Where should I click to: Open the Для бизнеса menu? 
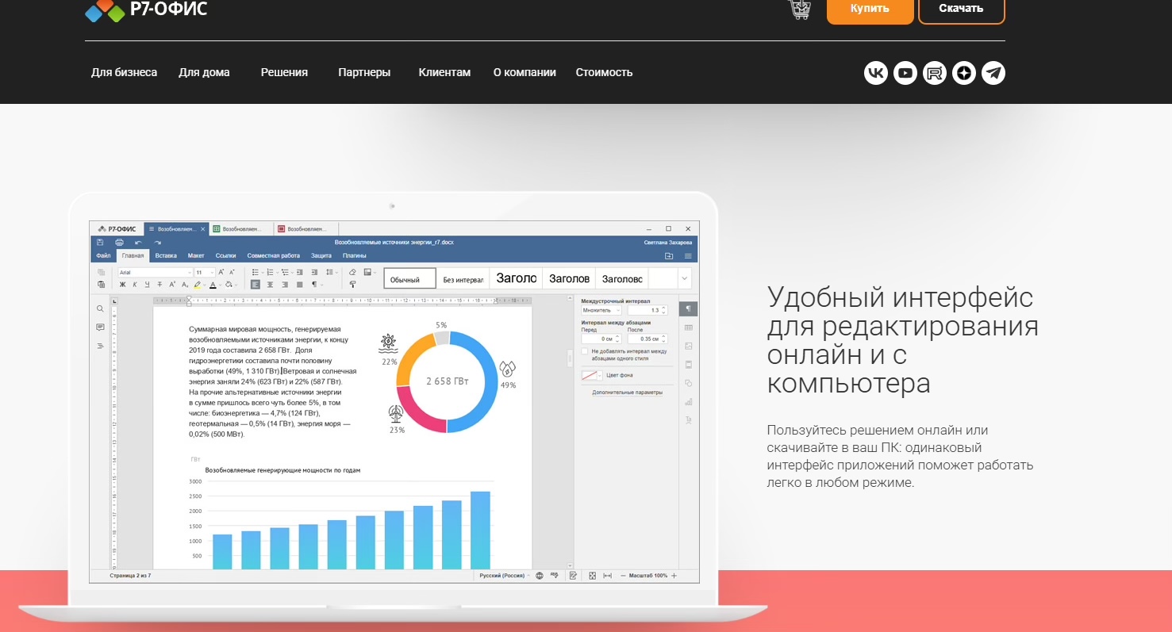(x=124, y=72)
